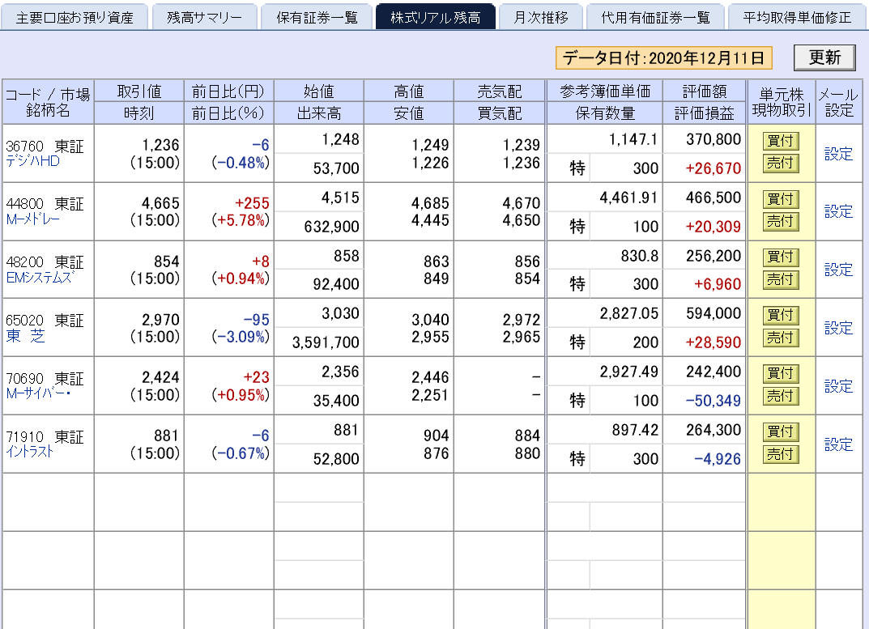Open stock link M-メドレー

coord(32,219)
